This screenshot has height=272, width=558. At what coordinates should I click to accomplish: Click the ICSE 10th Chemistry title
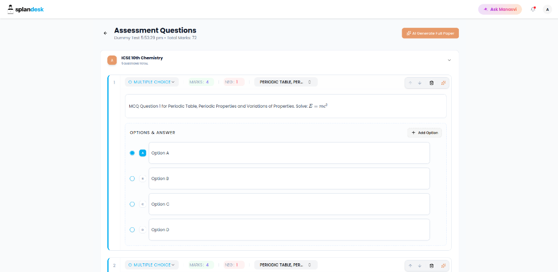pyautogui.click(x=142, y=58)
